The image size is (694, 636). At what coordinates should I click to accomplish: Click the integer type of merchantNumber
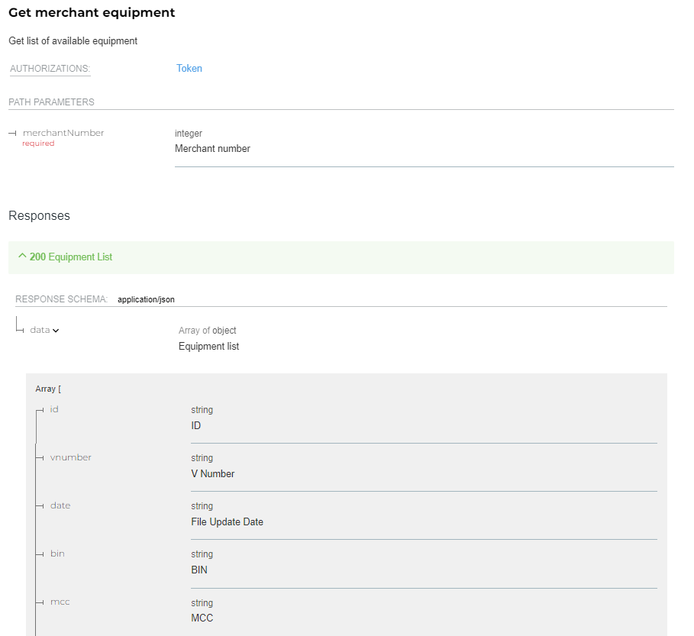(188, 133)
